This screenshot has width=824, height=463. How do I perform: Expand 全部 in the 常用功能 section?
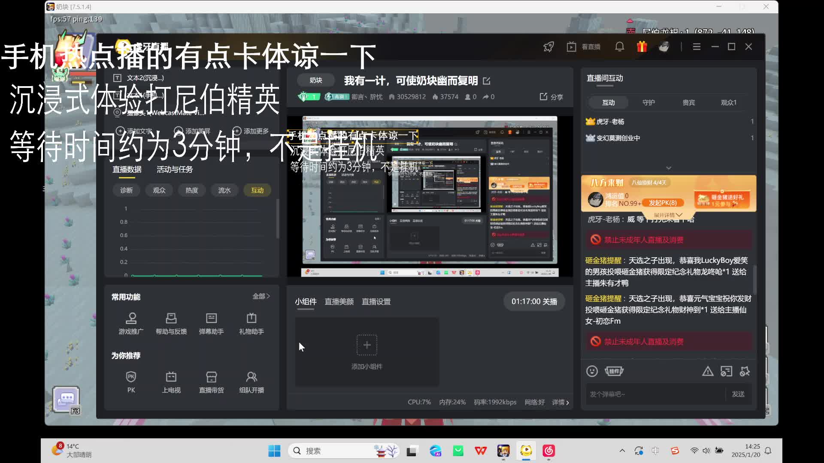(x=261, y=296)
